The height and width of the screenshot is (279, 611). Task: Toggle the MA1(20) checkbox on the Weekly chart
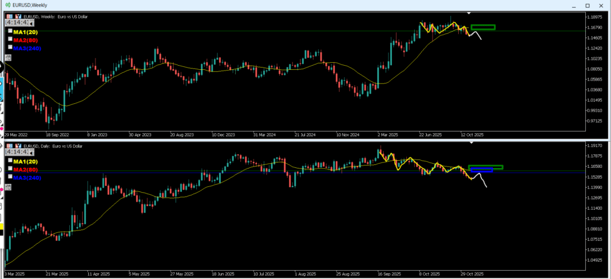pos(10,31)
